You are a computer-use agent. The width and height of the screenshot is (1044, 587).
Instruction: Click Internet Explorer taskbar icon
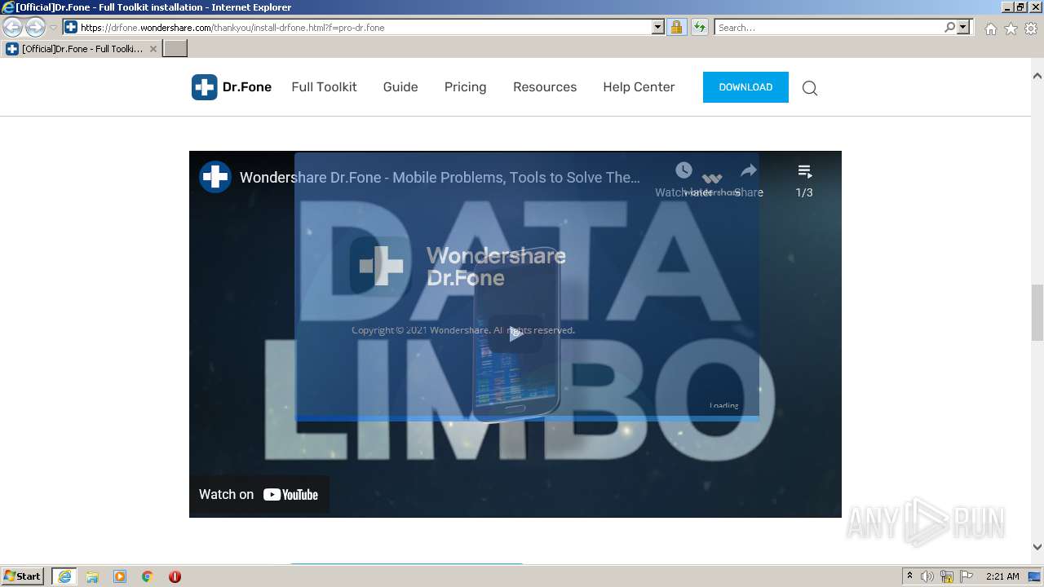pos(64,576)
